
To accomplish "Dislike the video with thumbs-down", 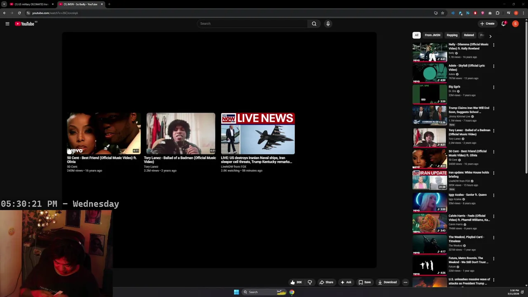I will pos(310,282).
